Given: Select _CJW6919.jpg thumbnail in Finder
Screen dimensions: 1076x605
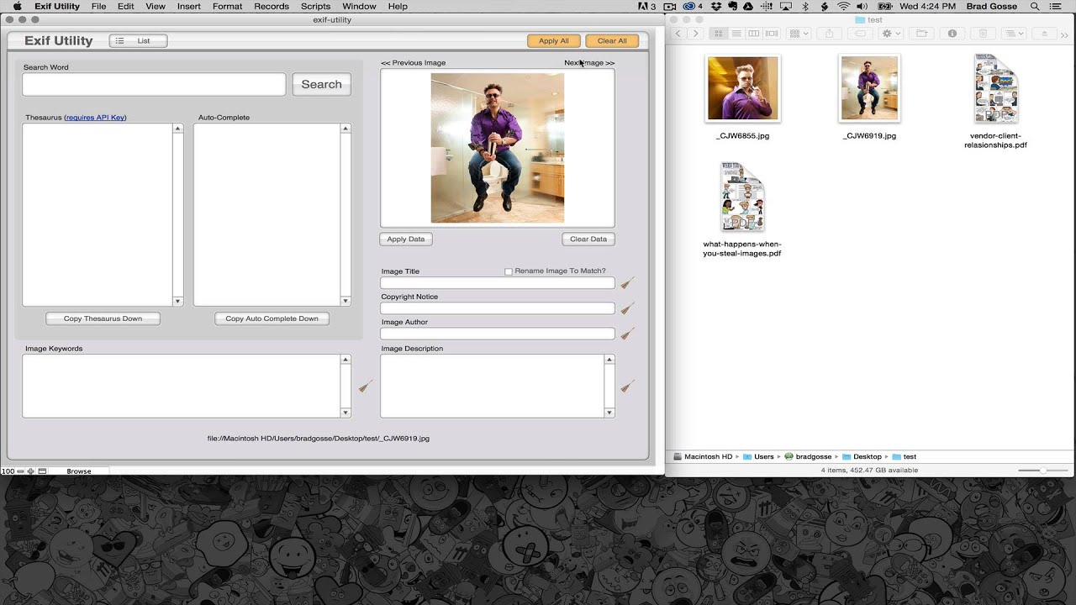Looking at the screenshot, I should click(869, 88).
